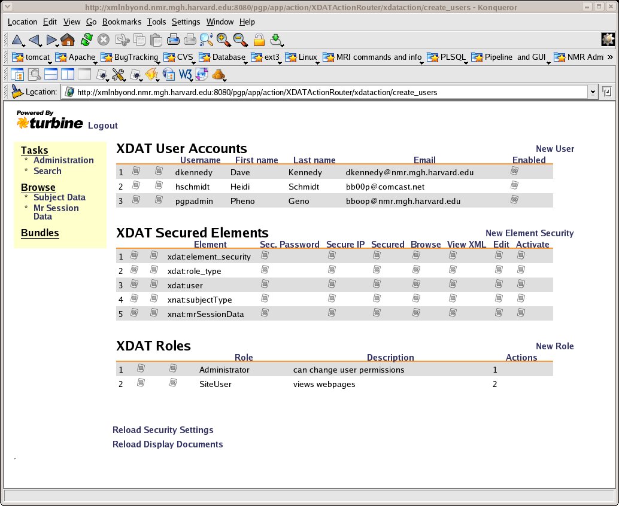Toggle the Enabled icon for dkennedy
Image resolution: width=619 pixels, height=506 pixels.
click(514, 171)
